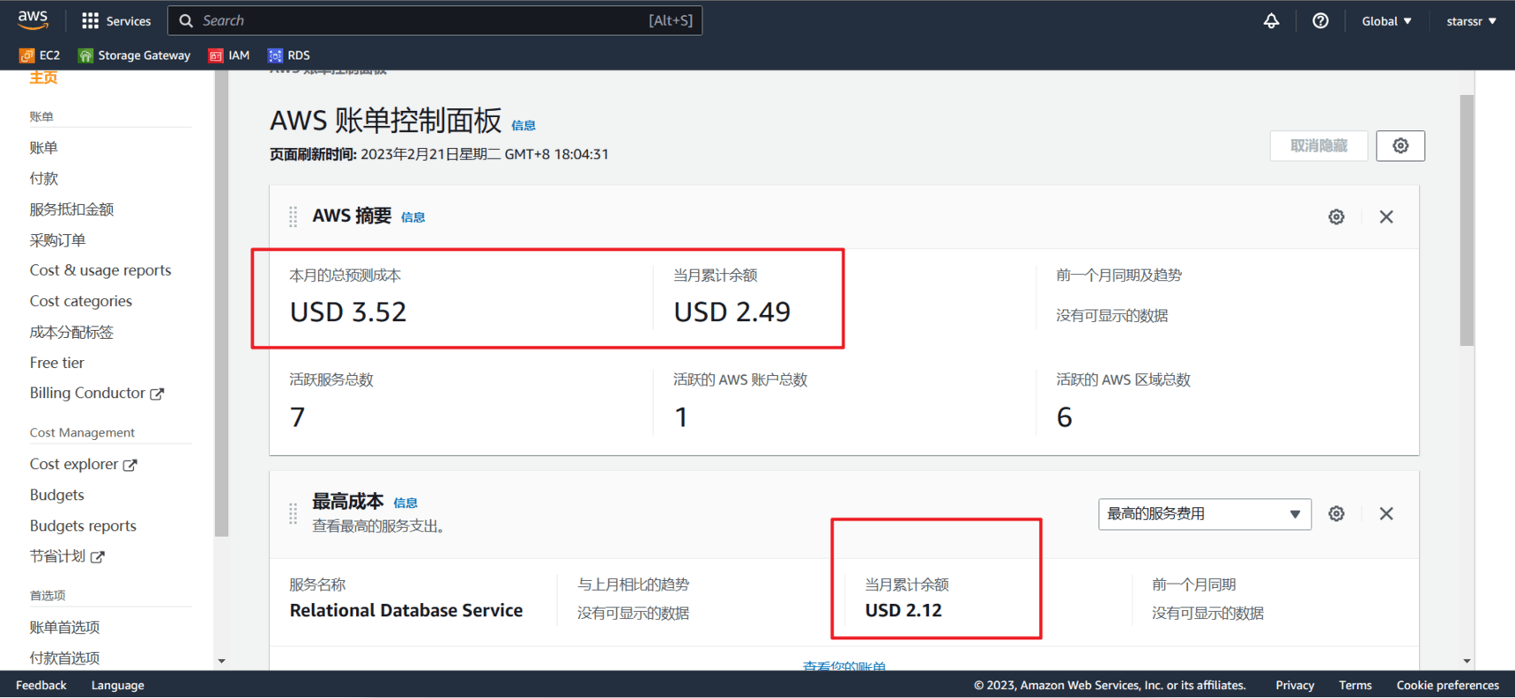Screen dimensions: 1515x698
Task: Click active services count 7
Action: point(298,417)
